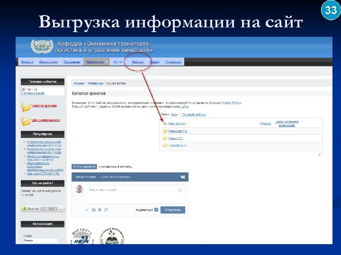
Task: Open the О кафедре menu item
Action: [x=173, y=62]
